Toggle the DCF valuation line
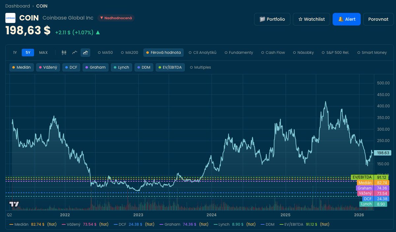The height and width of the screenshot is (232, 396). (x=71, y=67)
